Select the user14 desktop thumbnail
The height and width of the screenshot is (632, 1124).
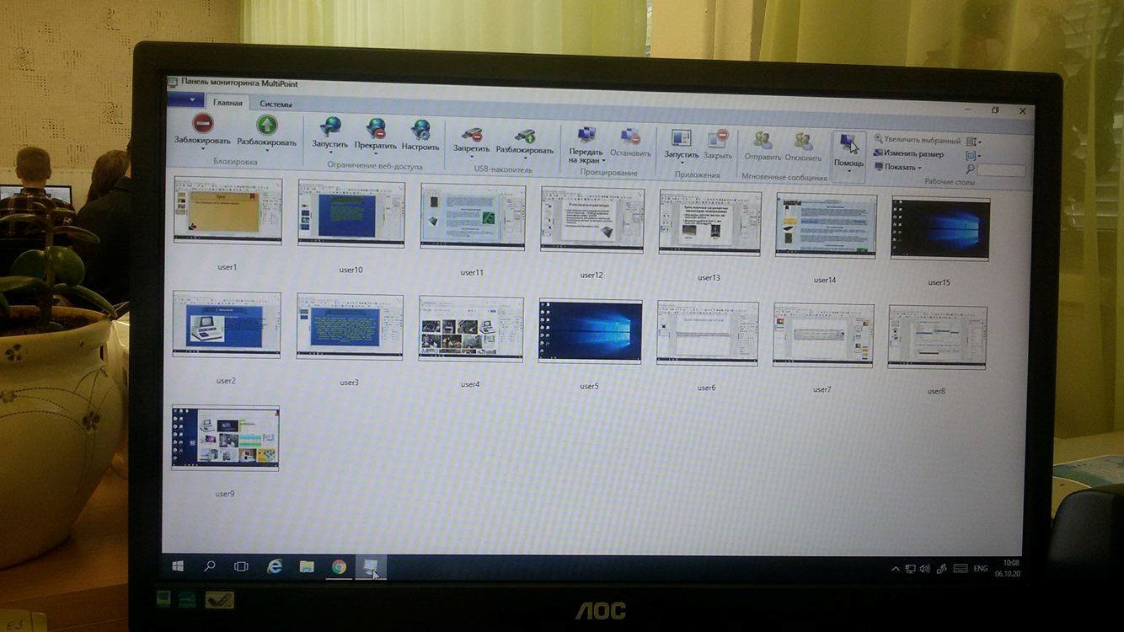tap(826, 225)
